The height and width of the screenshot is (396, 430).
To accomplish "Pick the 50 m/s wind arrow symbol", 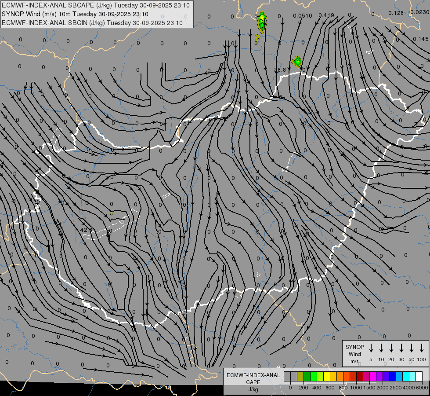I will pos(412,348).
